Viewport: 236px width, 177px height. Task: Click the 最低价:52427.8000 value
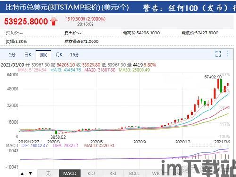tap(200, 33)
